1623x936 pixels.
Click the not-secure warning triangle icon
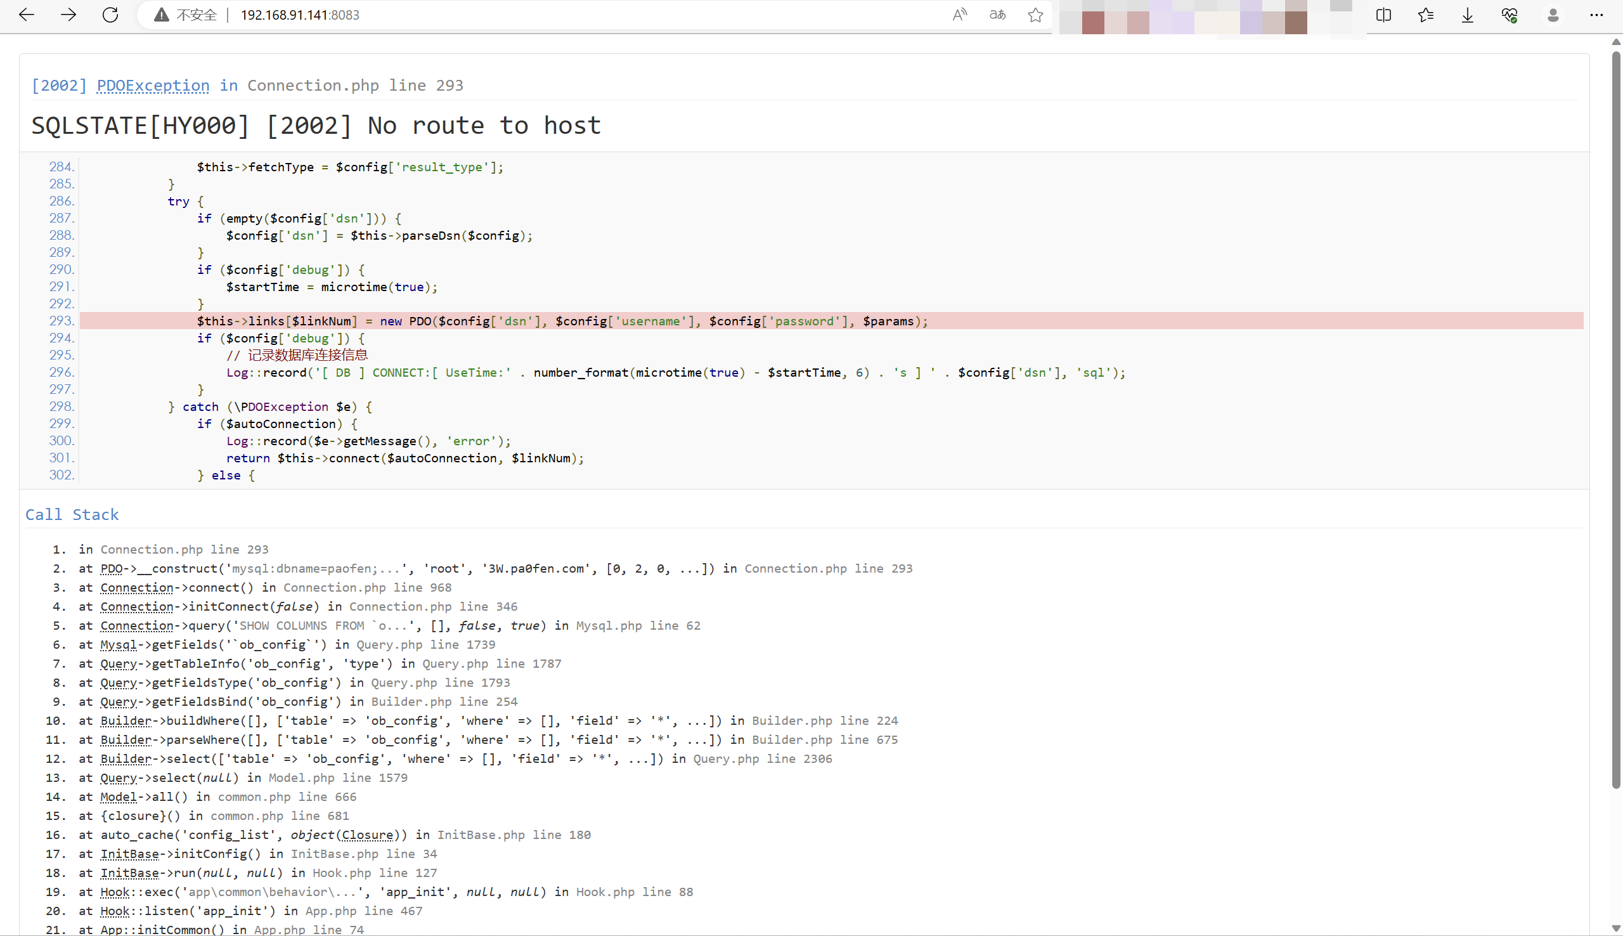pyautogui.click(x=162, y=15)
